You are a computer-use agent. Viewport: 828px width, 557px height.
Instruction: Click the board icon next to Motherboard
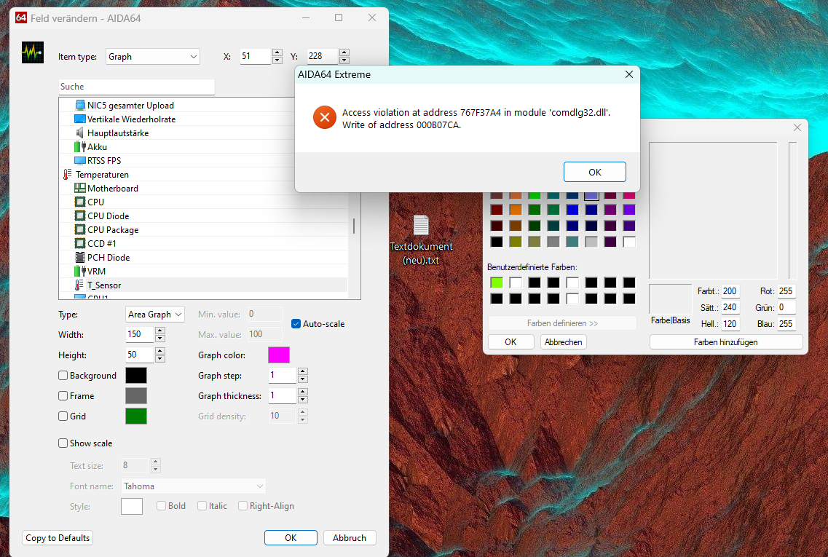79,188
